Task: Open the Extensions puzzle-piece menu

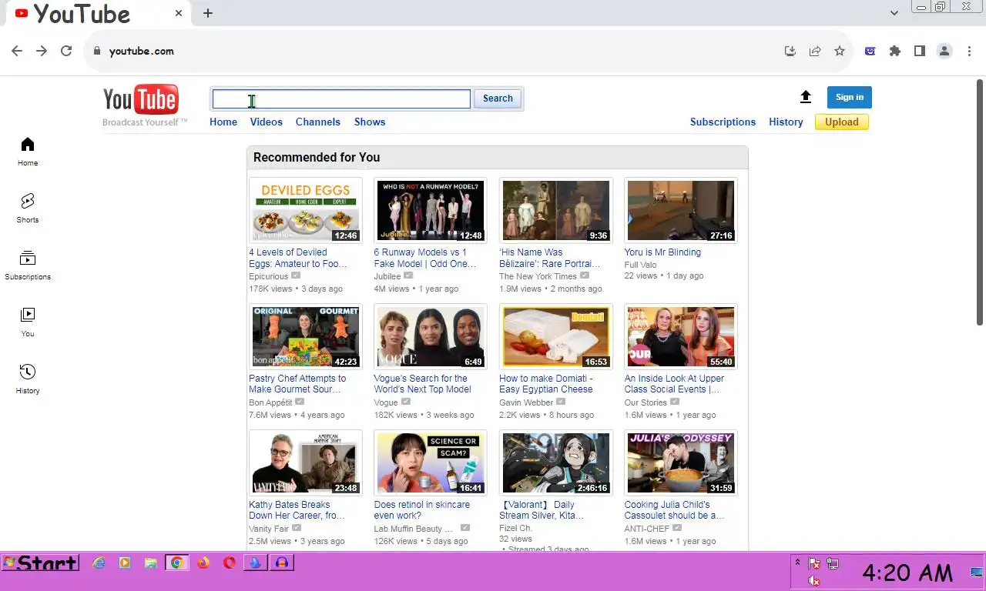Action: coord(894,51)
